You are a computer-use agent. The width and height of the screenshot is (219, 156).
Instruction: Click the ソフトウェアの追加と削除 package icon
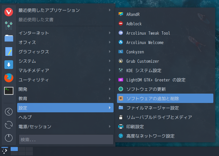coord(121,98)
